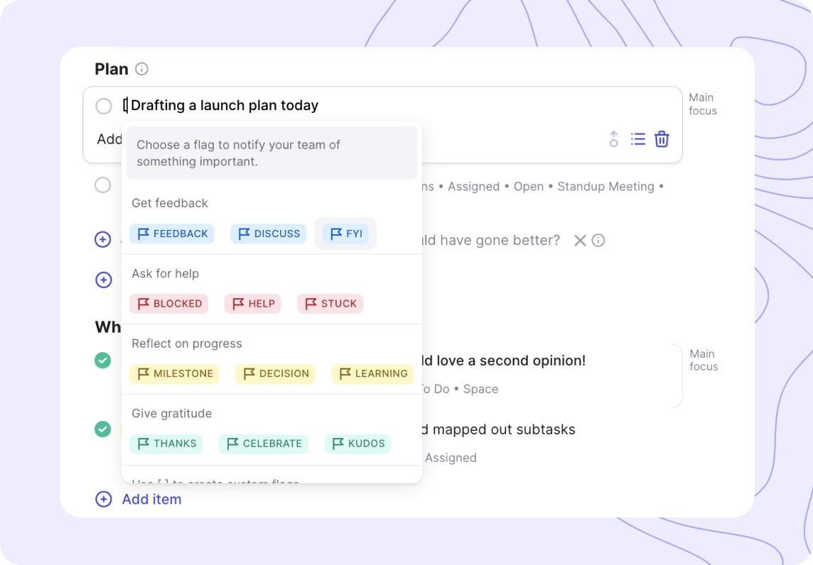Viewport: 813px width, 565px height.
Task: Click into 'Drafting a launch plan today' text
Action: pos(225,106)
